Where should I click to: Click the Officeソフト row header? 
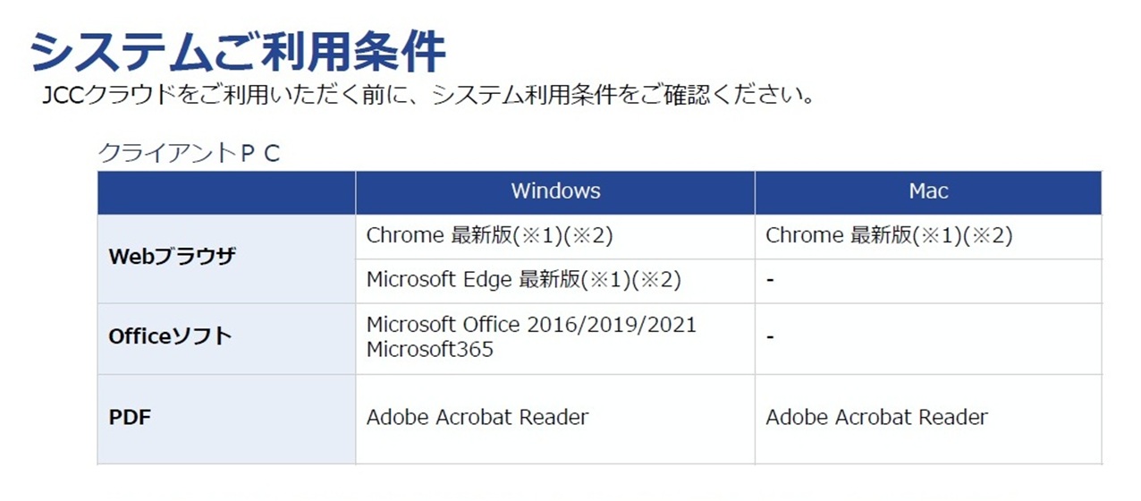(170, 337)
